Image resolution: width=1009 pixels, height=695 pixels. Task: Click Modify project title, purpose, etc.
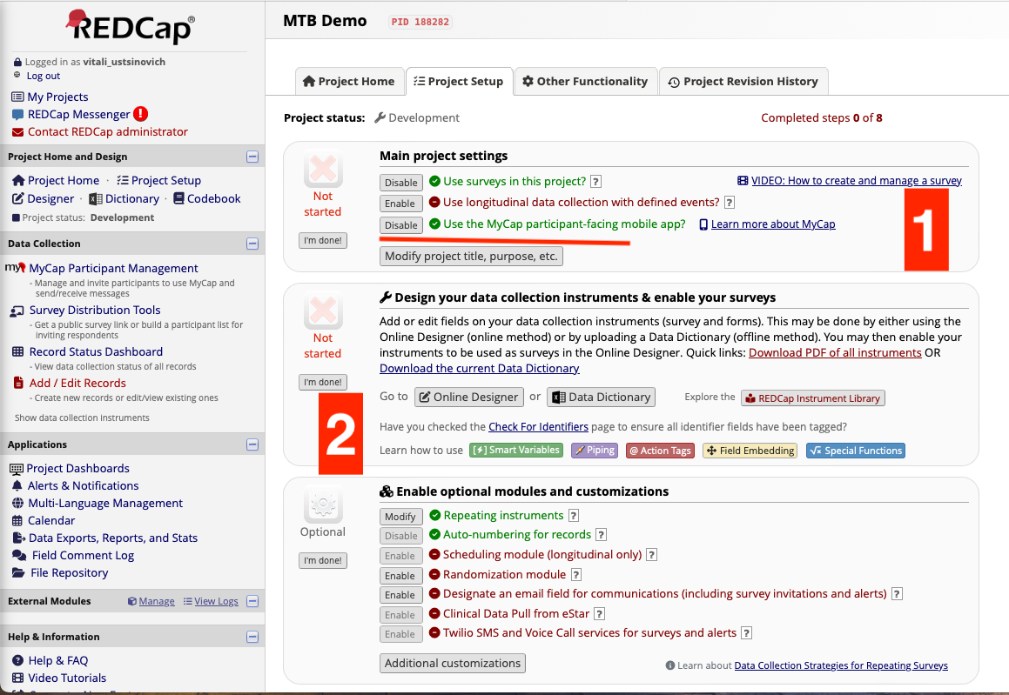point(471,256)
